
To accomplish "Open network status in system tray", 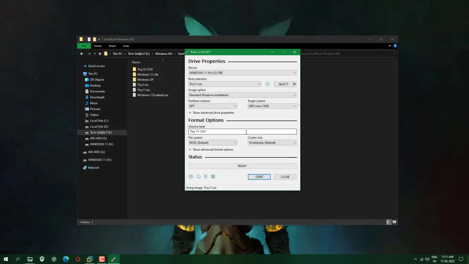I will [421, 259].
